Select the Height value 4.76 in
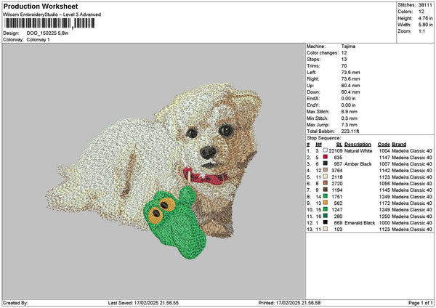The width and height of the screenshot is (436, 308). click(425, 18)
